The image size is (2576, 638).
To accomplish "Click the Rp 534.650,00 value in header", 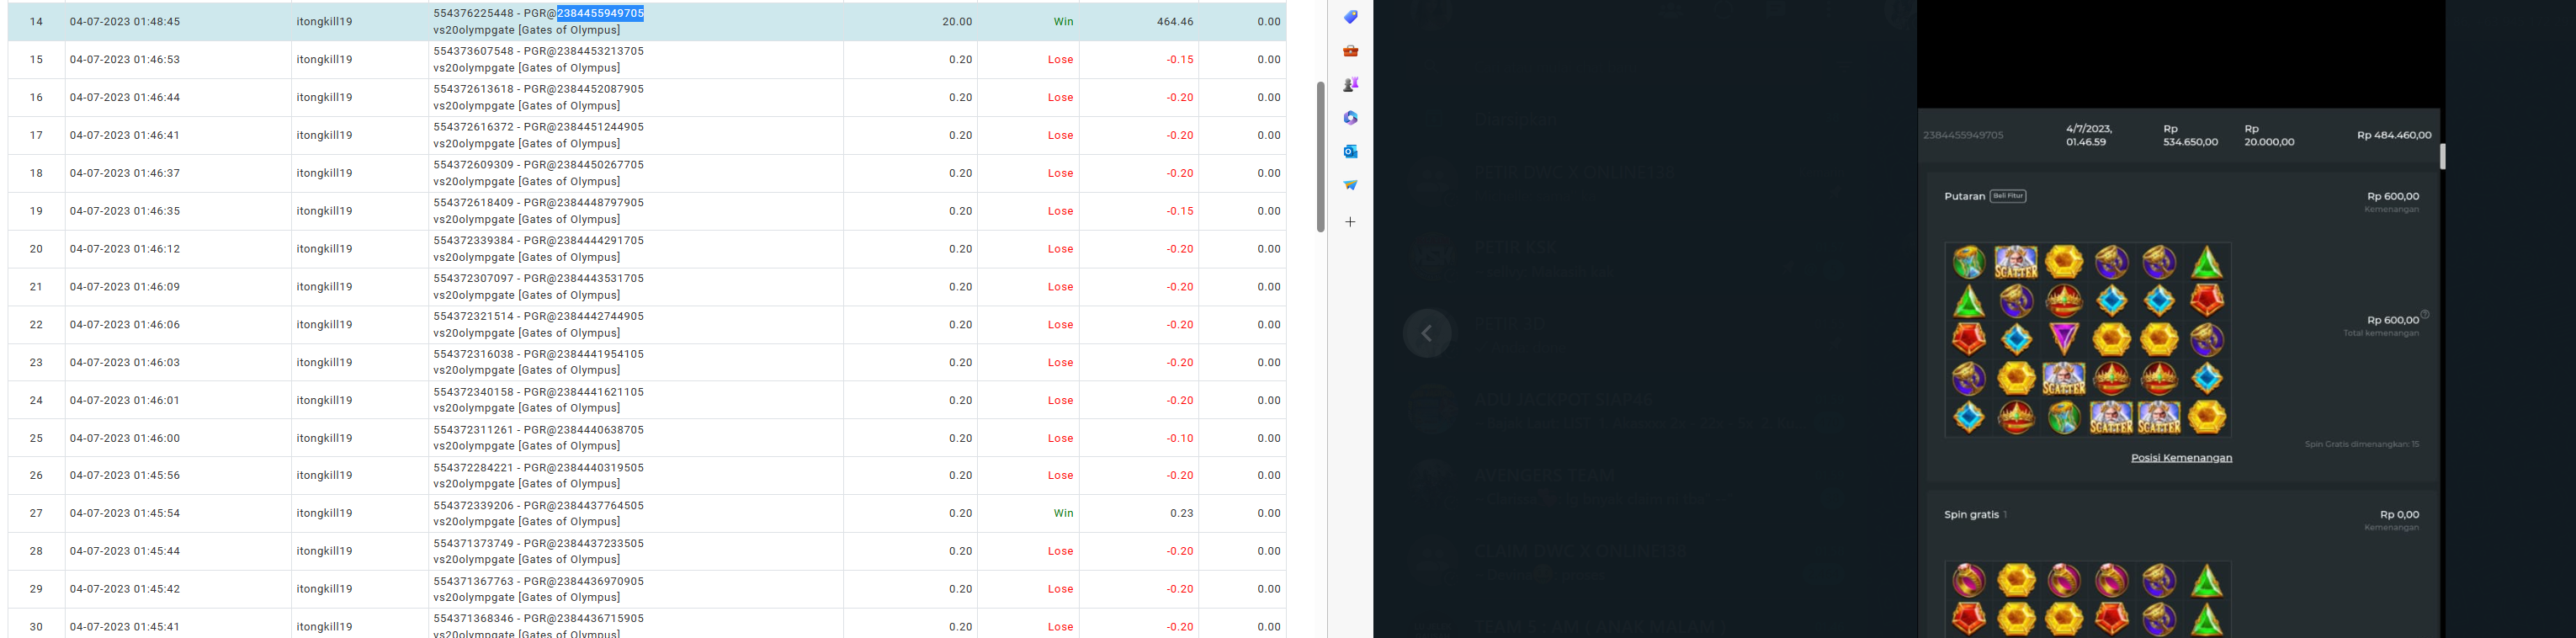I will pos(2190,135).
